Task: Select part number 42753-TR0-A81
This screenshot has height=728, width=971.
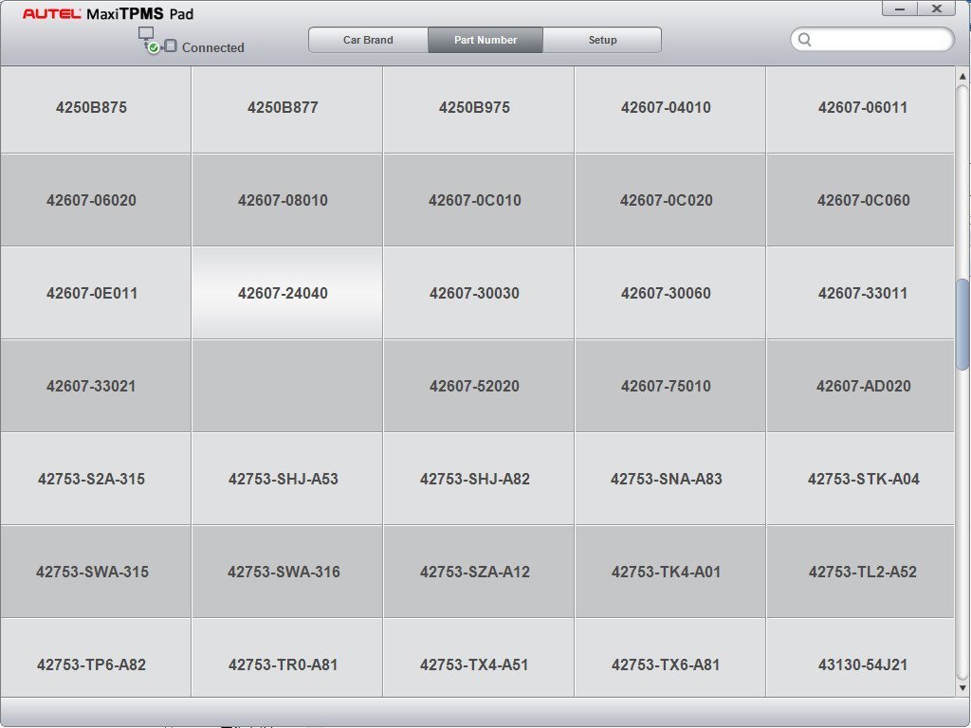Action: 283,665
